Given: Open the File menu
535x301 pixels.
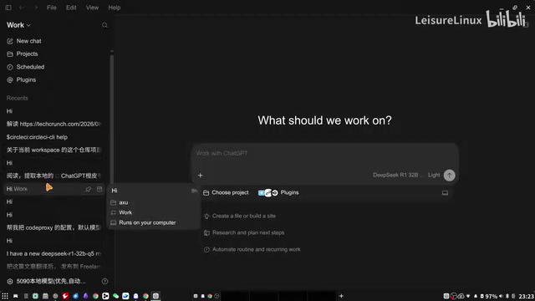Looking at the screenshot, I should pos(52,8).
